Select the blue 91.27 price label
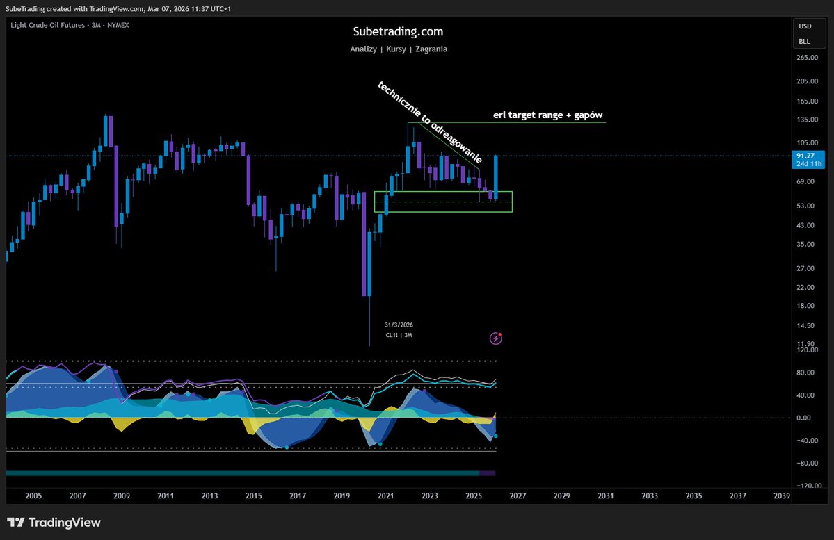Screen dimensions: 834x540 (808, 156)
